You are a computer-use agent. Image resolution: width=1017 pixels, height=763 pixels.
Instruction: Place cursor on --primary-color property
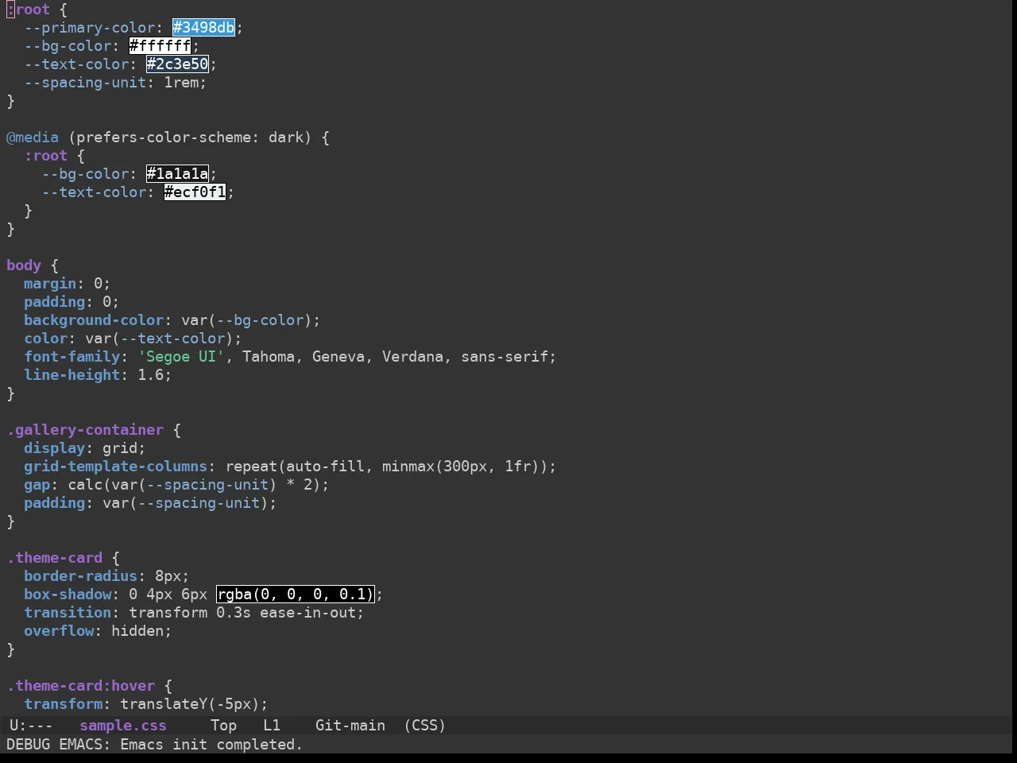click(90, 28)
